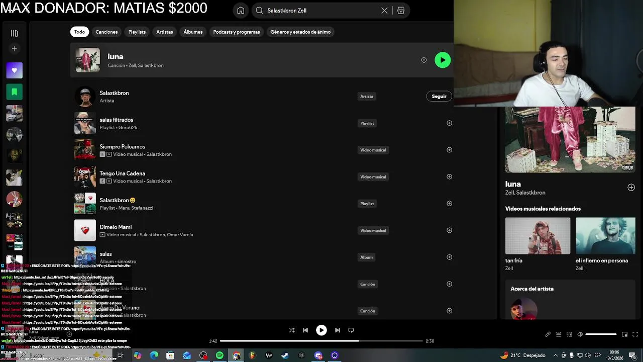The width and height of the screenshot is (643, 362).
Task: Open lyrics microphone icon
Action: click(x=548, y=334)
